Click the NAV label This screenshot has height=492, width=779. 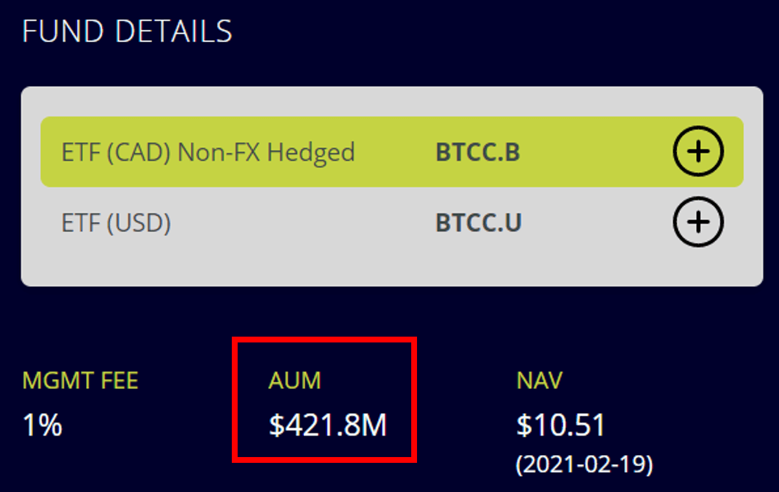coord(539,380)
